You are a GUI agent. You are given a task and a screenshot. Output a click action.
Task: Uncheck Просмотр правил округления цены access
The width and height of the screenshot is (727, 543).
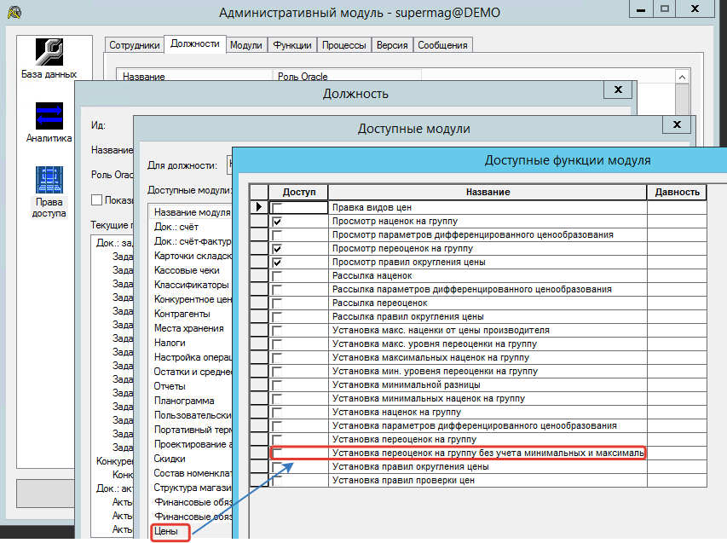pos(277,262)
